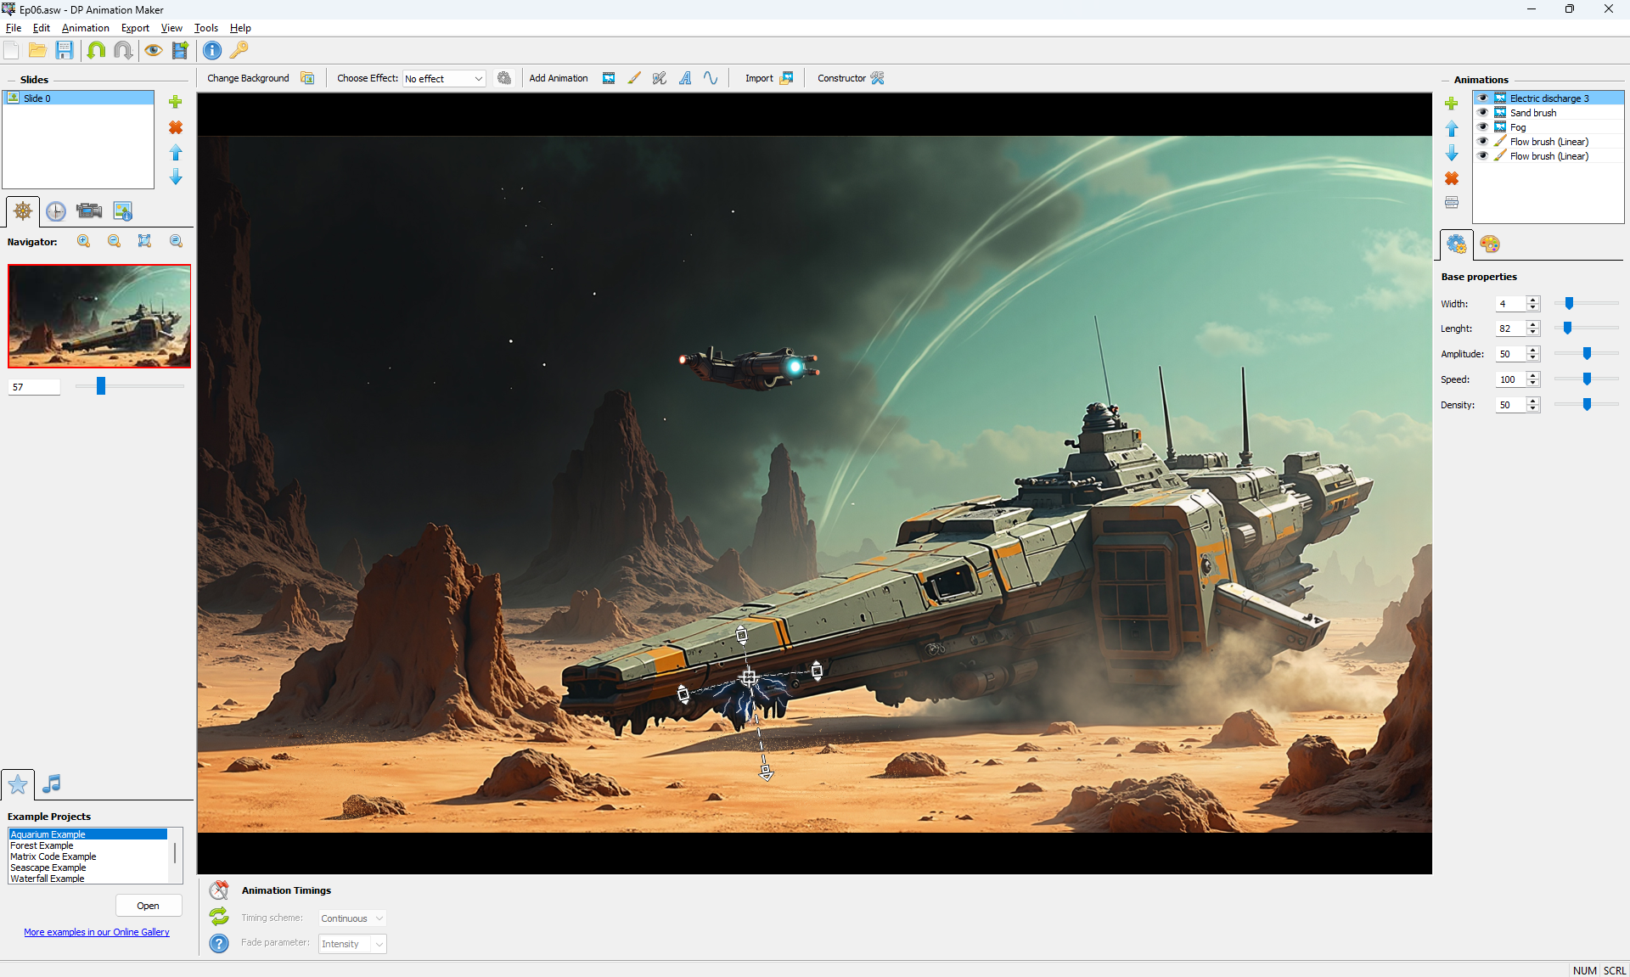
Task: Click the Open button for example projects
Action: pyautogui.click(x=149, y=906)
